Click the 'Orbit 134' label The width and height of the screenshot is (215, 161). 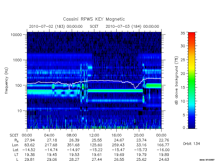pos(191,144)
